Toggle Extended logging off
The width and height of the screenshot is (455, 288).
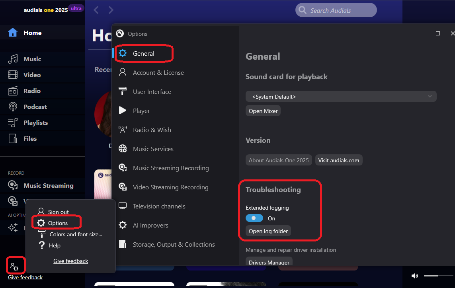tap(254, 218)
